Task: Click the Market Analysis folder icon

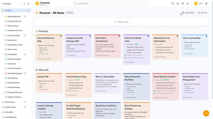Action: pyautogui.click(x=6, y=26)
